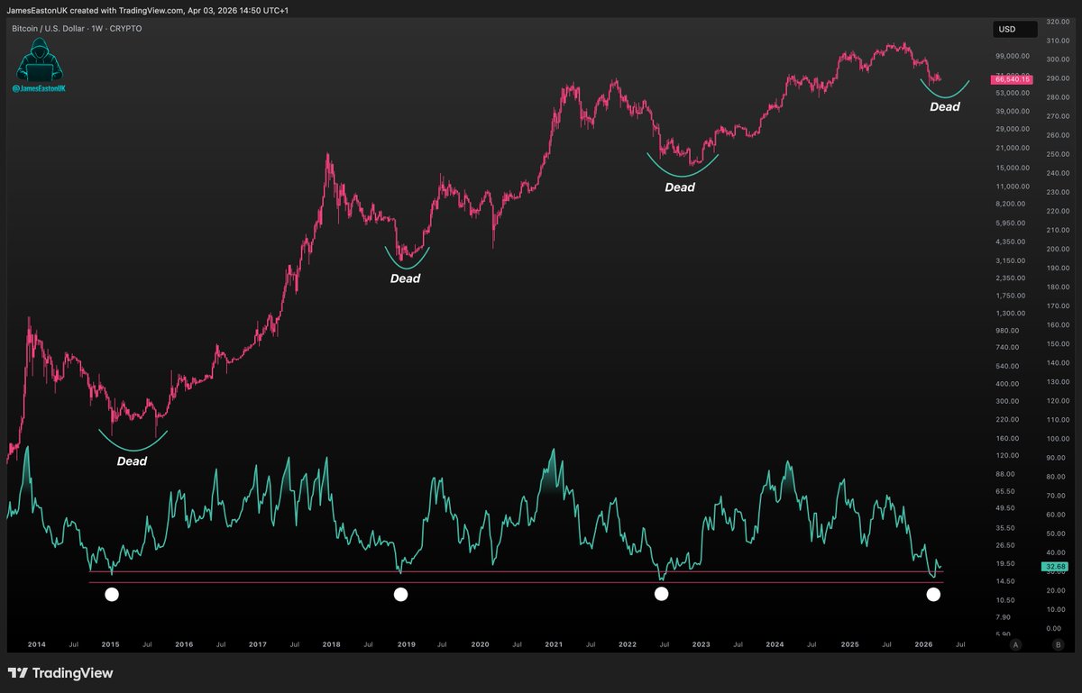This screenshot has width=1082, height=693.
Task: Select the white circle marker near 2026
Action: tap(933, 594)
